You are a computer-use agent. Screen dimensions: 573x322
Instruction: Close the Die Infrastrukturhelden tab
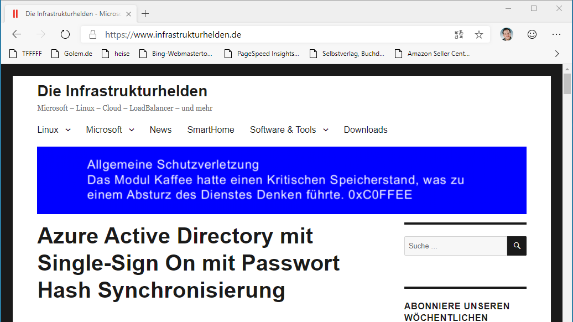pyautogui.click(x=129, y=14)
